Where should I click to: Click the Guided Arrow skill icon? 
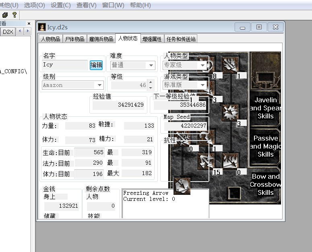click(x=206, y=138)
